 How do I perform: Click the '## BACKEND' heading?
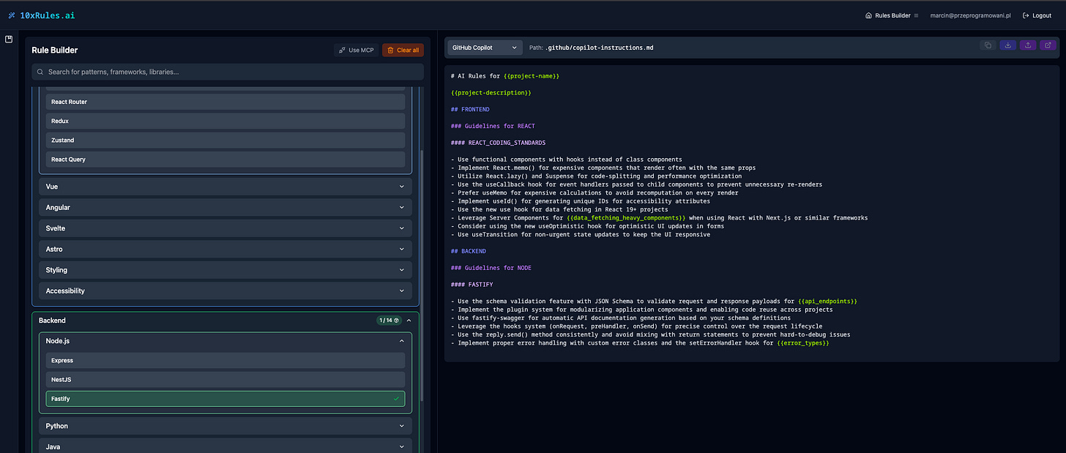pyautogui.click(x=469, y=251)
